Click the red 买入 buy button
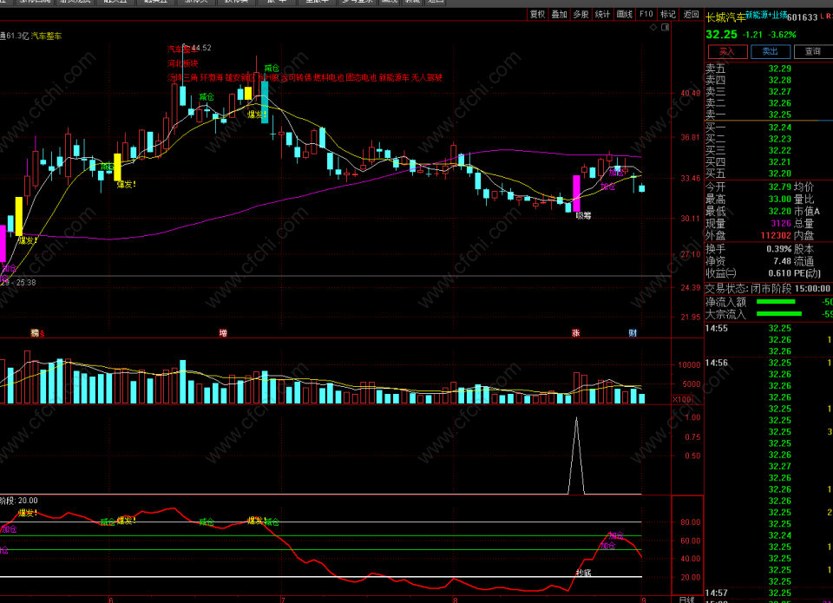 727,51
